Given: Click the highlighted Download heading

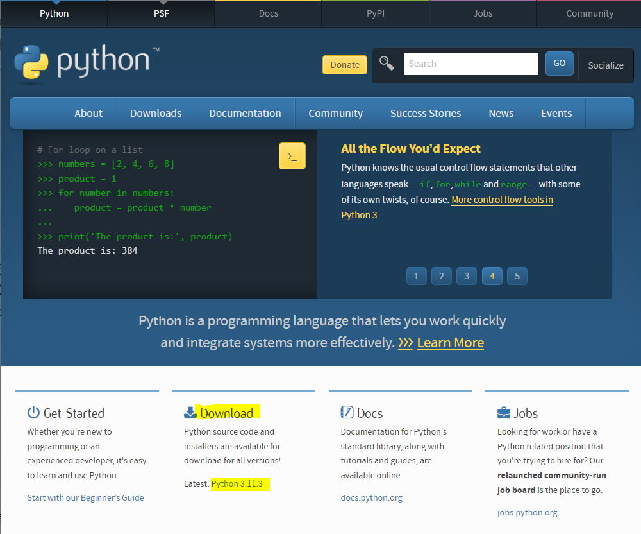Looking at the screenshot, I should click(x=226, y=413).
